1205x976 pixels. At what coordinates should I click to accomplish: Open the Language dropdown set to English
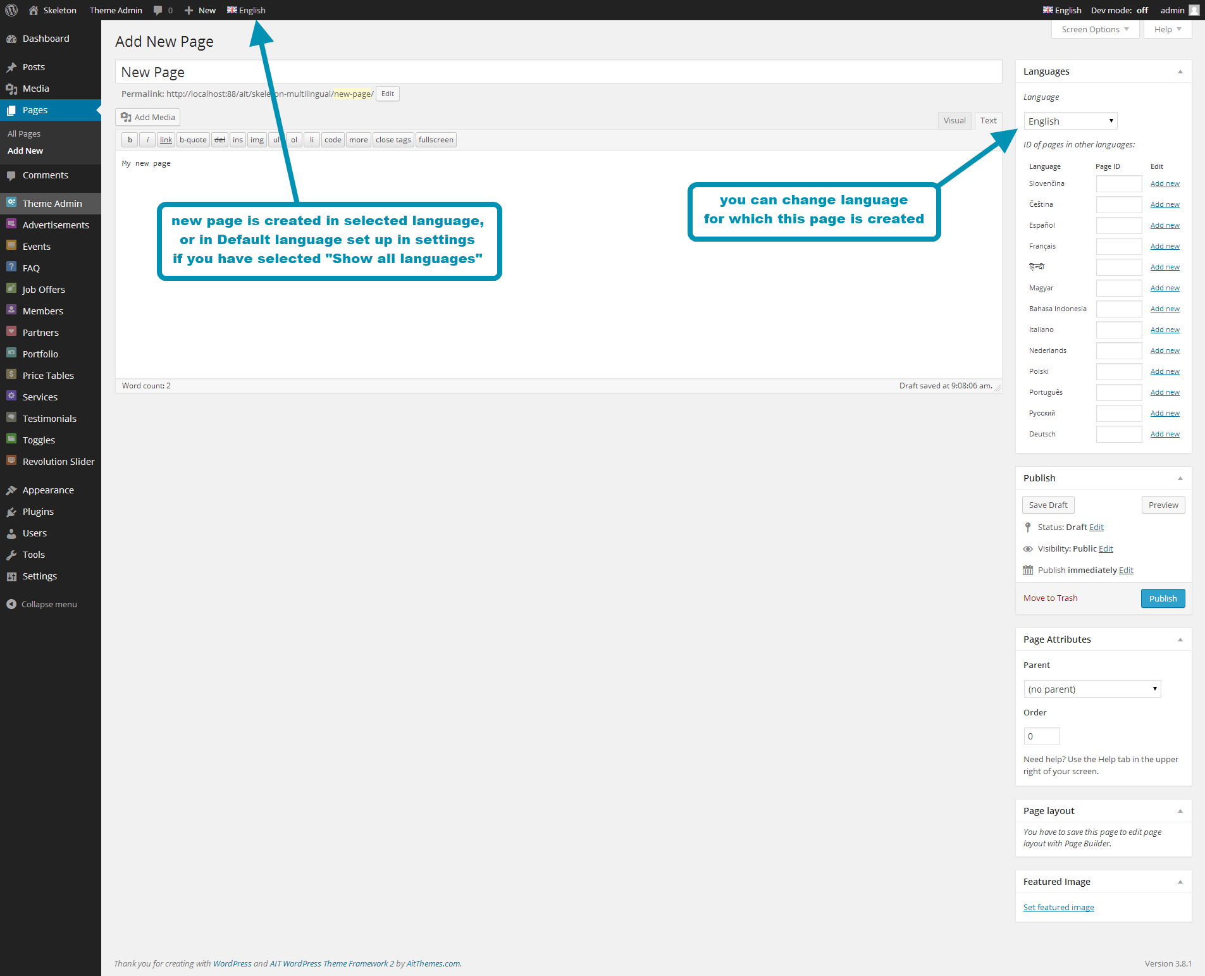point(1070,121)
